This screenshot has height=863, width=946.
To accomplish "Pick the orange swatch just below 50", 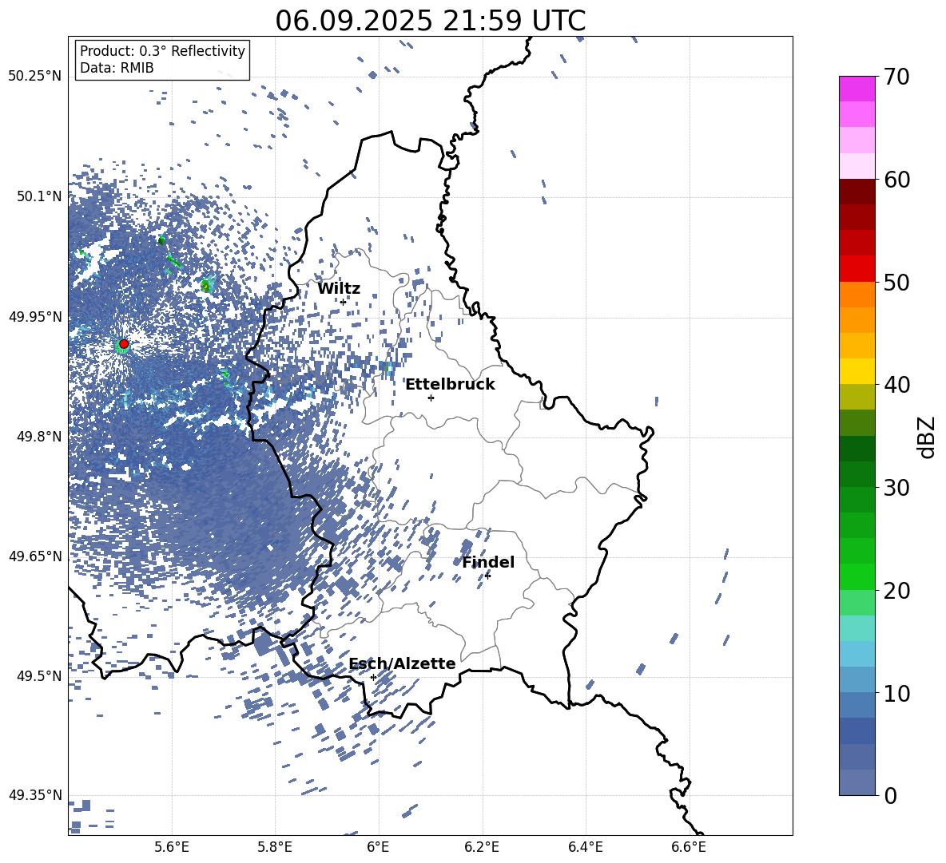I will (x=857, y=295).
